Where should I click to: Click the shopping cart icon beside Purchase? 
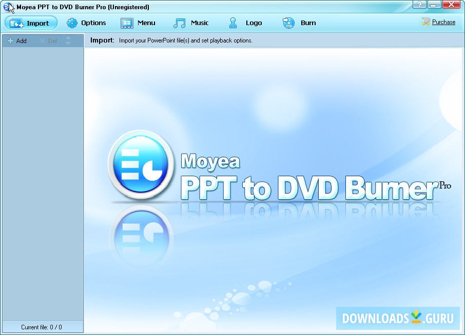426,22
